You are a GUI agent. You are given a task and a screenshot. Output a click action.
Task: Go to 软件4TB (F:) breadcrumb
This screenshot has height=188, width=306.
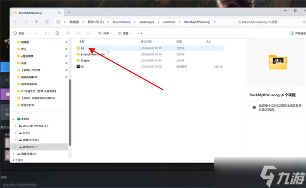pos(96,22)
